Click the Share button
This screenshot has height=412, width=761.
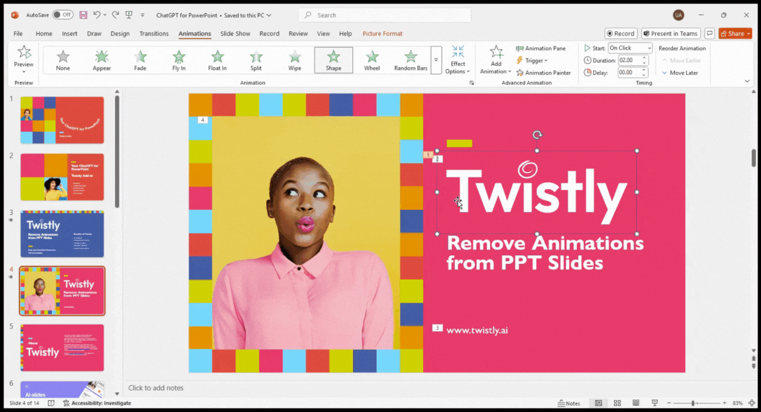click(735, 34)
